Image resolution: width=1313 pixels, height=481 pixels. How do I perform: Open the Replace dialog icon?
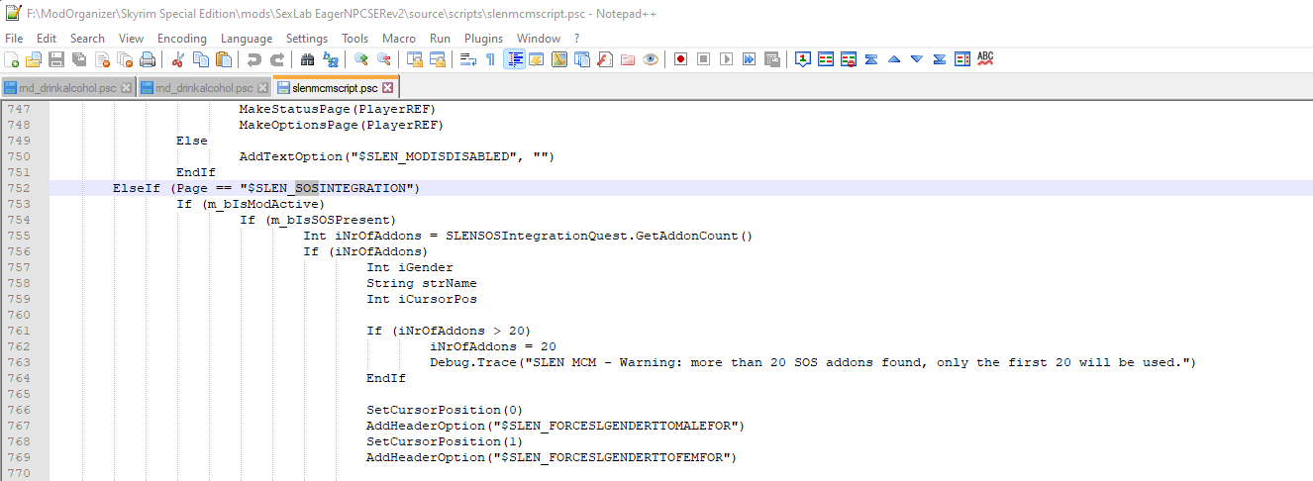click(331, 59)
